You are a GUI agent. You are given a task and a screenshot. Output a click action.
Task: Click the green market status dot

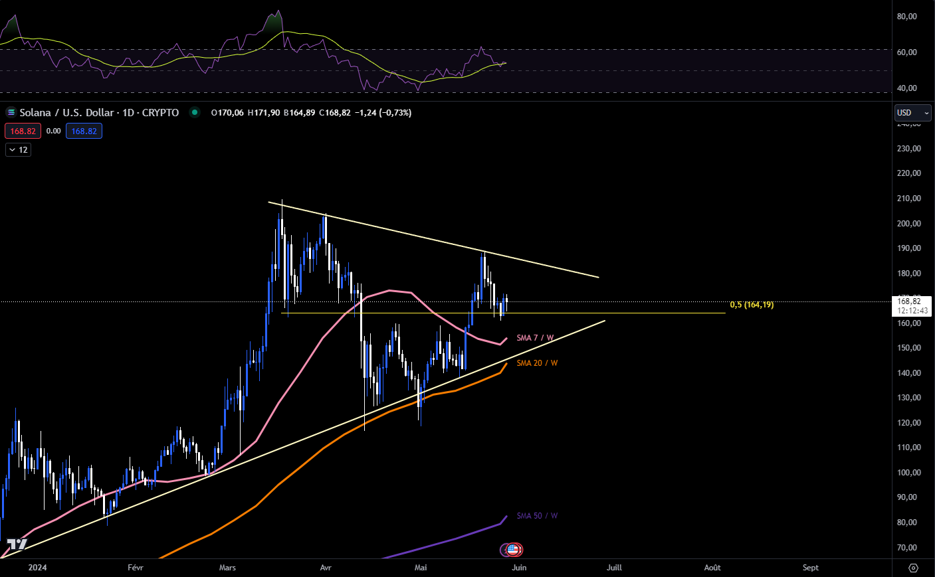point(195,112)
